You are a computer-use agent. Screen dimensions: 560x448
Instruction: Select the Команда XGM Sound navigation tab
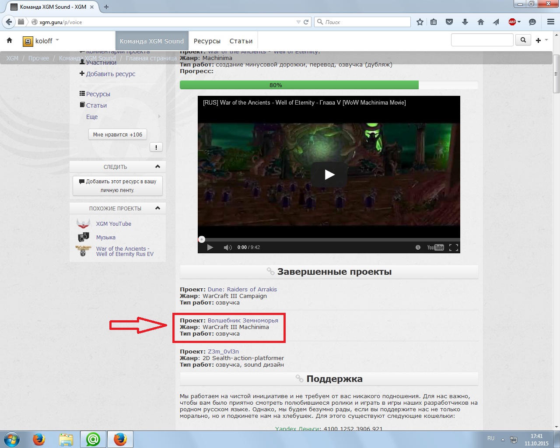(x=152, y=41)
